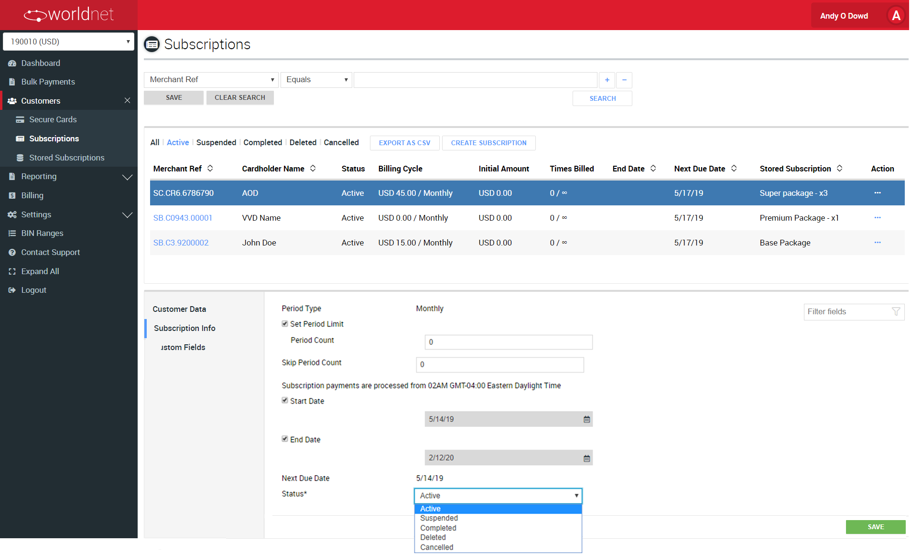911x554 pixels.
Task: Click the BIN Ranges list icon
Action: click(x=12, y=233)
